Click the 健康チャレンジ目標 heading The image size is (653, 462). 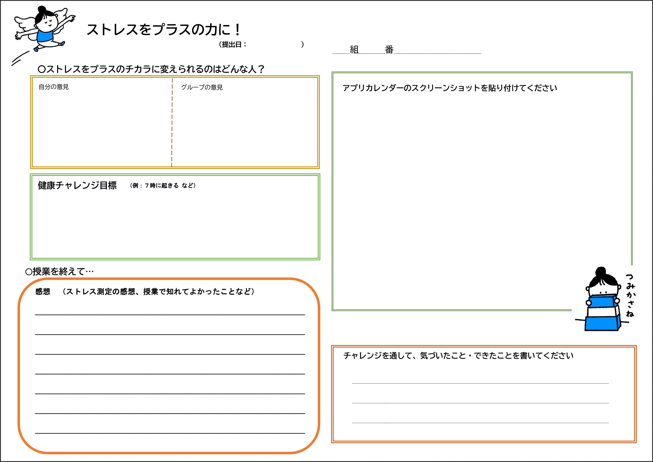coord(77,185)
